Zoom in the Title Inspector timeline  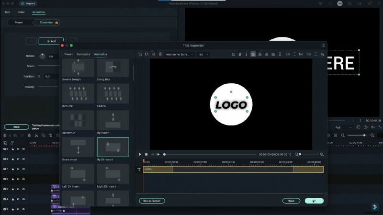pos(322,154)
